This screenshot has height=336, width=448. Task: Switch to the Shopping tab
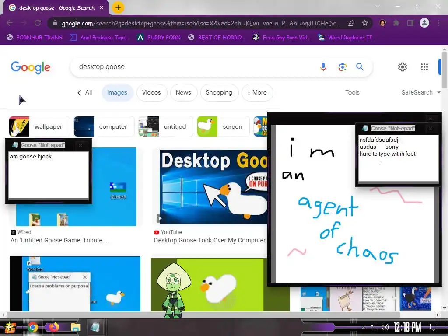[x=219, y=93]
